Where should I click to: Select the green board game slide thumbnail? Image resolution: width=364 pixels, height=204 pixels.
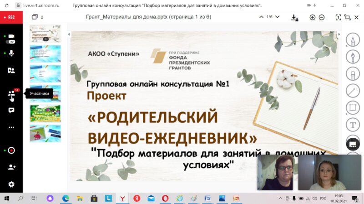(x=45, y=114)
